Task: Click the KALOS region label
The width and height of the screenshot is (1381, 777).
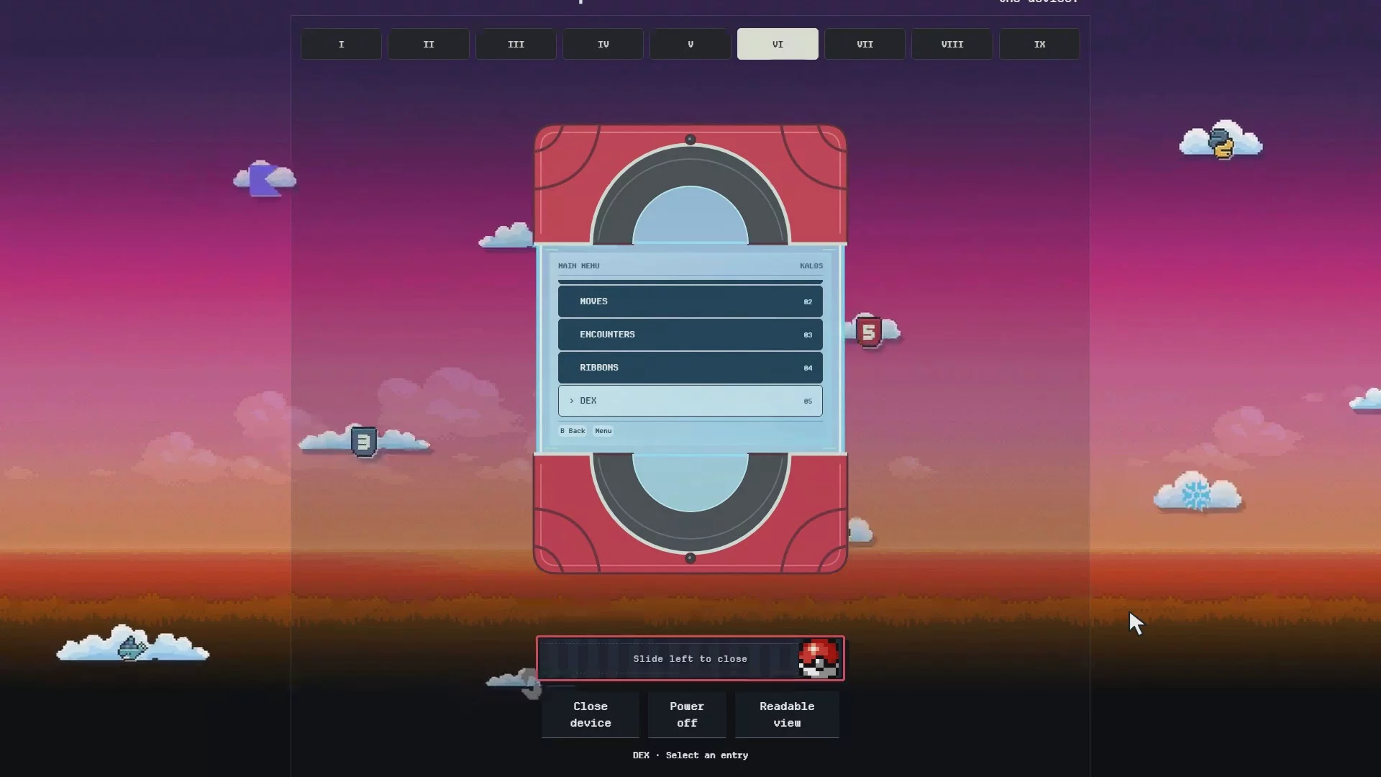Action: coord(811,266)
